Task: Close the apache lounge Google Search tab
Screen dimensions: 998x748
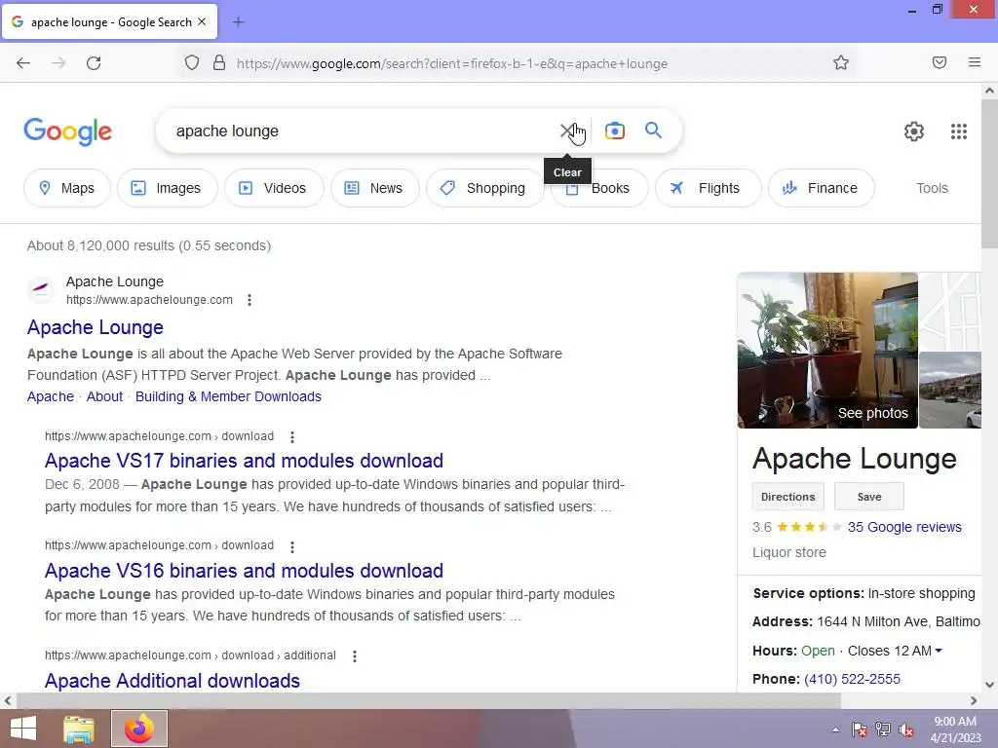Action: tap(202, 21)
